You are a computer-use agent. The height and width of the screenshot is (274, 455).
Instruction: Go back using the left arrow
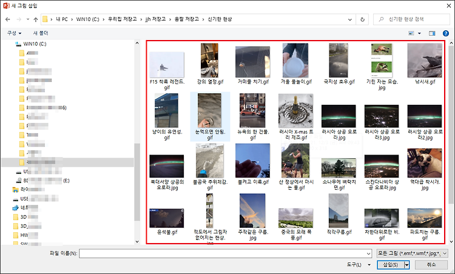(8, 19)
